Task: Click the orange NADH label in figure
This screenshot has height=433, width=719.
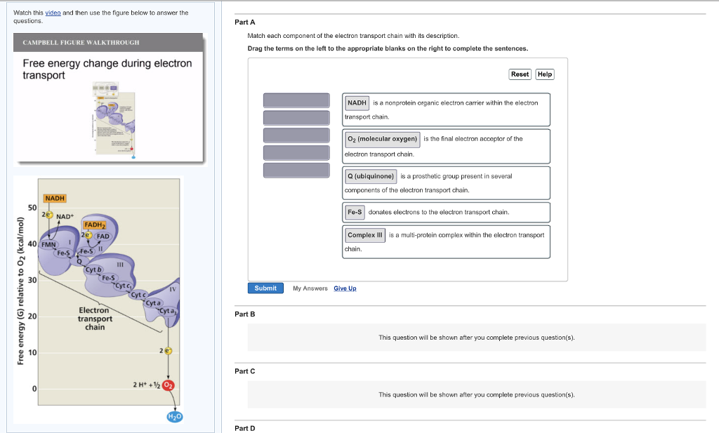Action: click(x=55, y=199)
